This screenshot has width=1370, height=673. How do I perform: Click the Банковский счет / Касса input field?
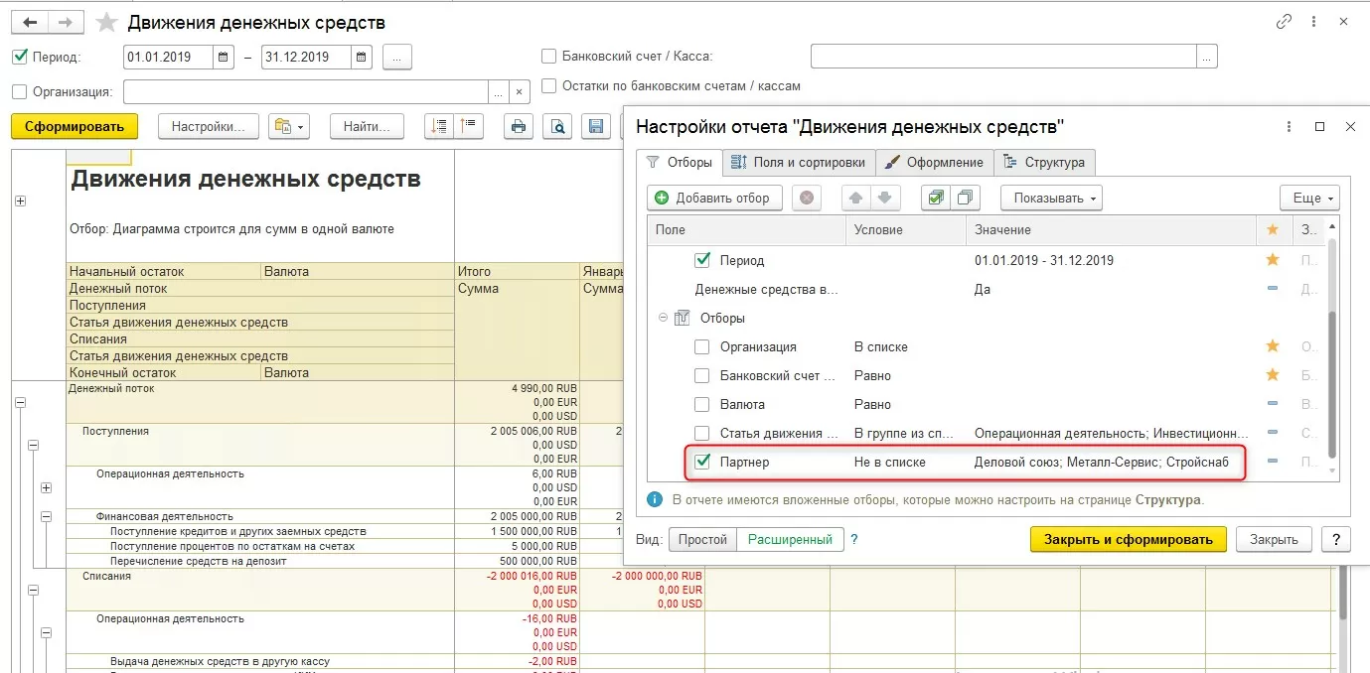pyautogui.click(x=1003, y=57)
